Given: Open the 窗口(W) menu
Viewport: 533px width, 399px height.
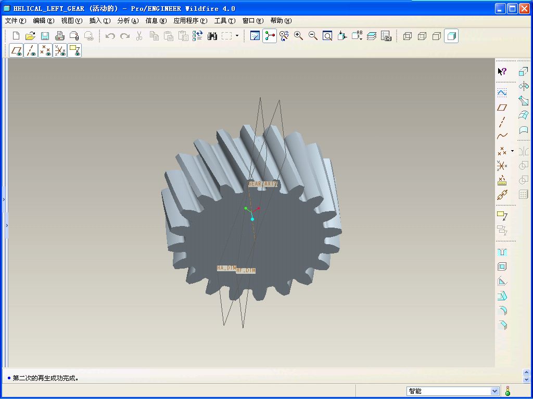Looking at the screenshot, I should [253, 21].
